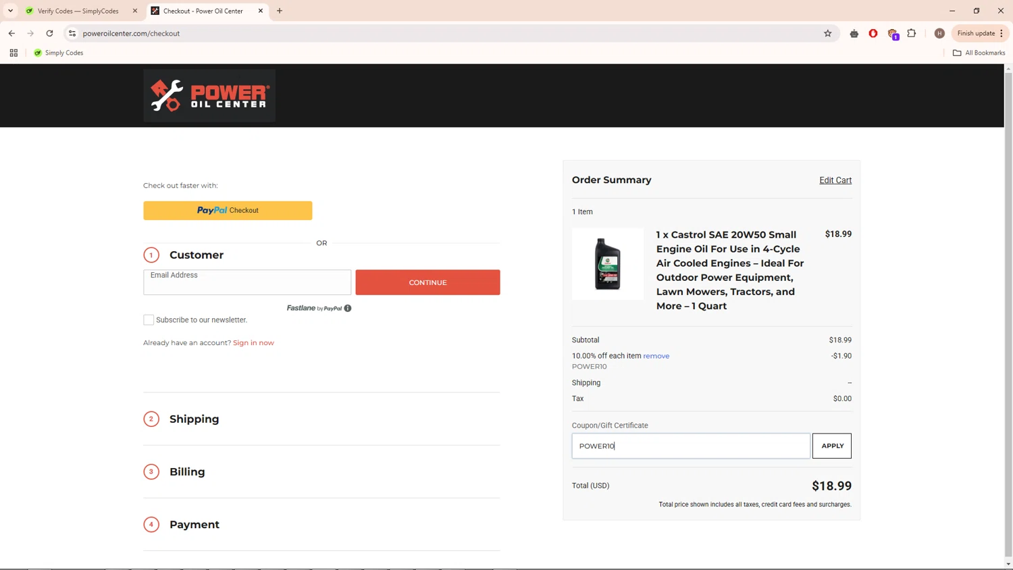Open the apps grid in bookmarks bar
This screenshot has height=570, width=1013.
click(x=14, y=53)
